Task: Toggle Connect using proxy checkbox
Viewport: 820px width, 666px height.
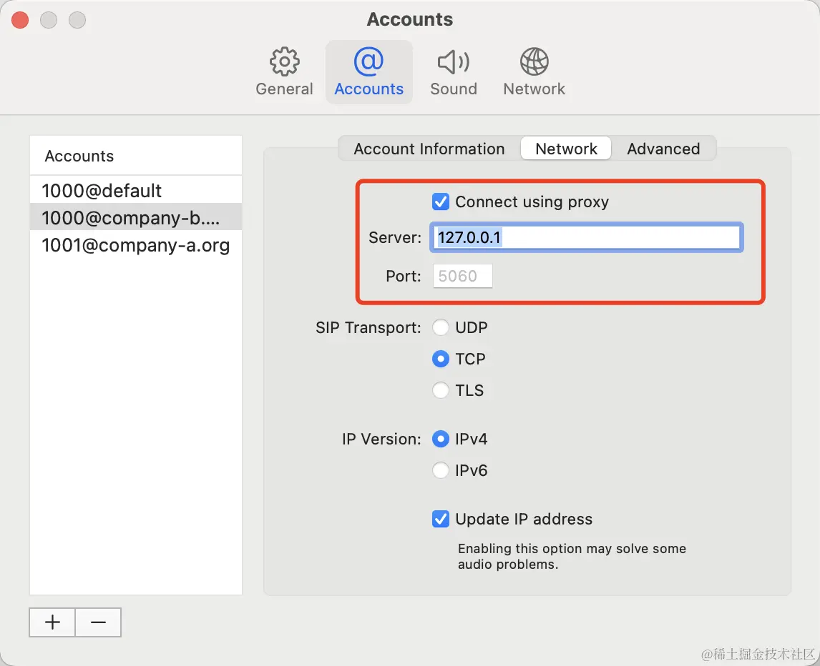Action: pyautogui.click(x=440, y=202)
